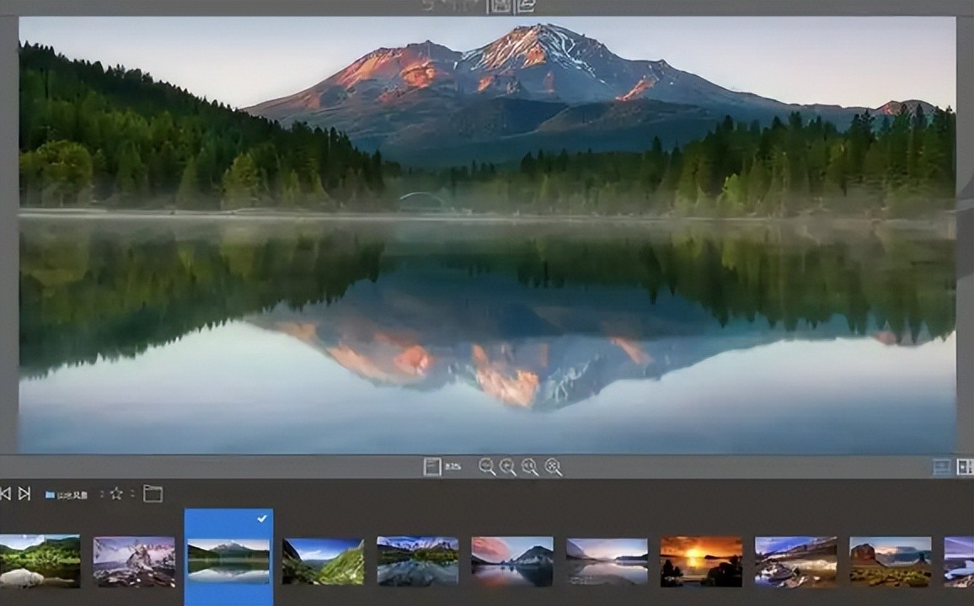Viewport: 974px width, 606px height.
Task: Switch to single view layout icon
Action: [942, 467]
